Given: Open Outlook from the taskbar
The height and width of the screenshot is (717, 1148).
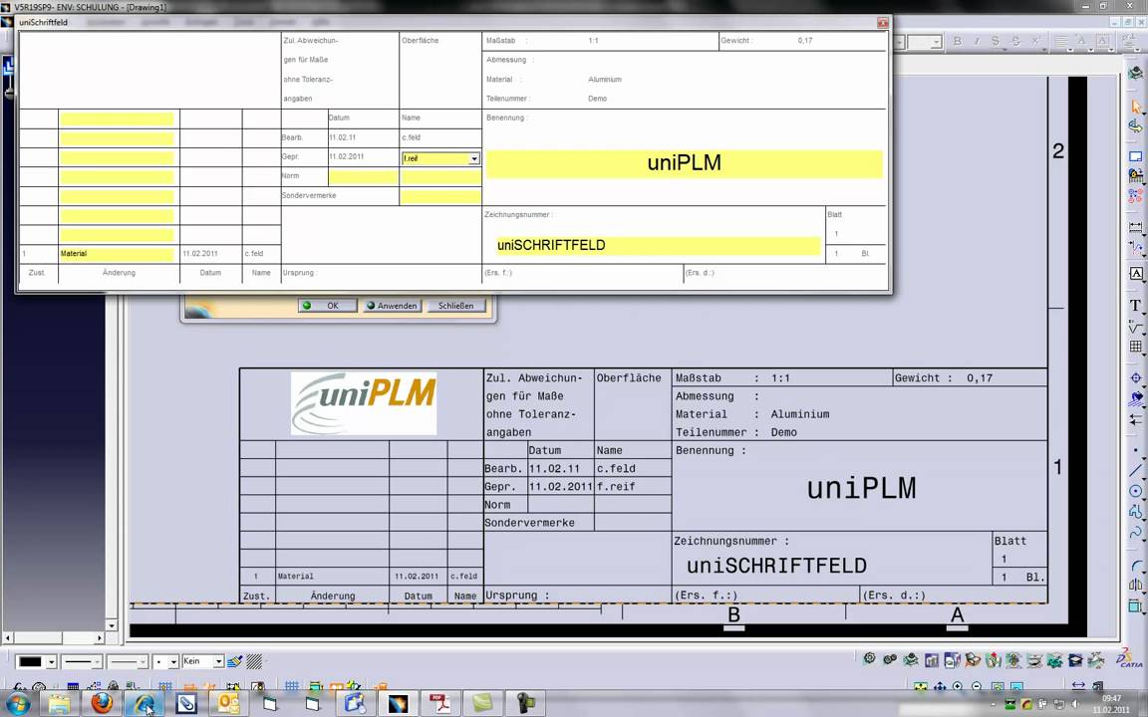Looking at the screenshot, I should (x=228, y=703).
